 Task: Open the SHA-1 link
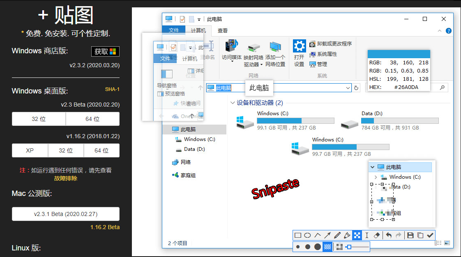[x=112, y=89]
